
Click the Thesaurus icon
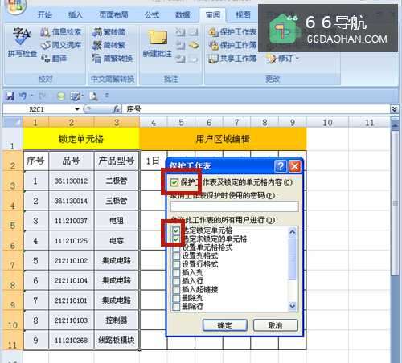(45, 45)
